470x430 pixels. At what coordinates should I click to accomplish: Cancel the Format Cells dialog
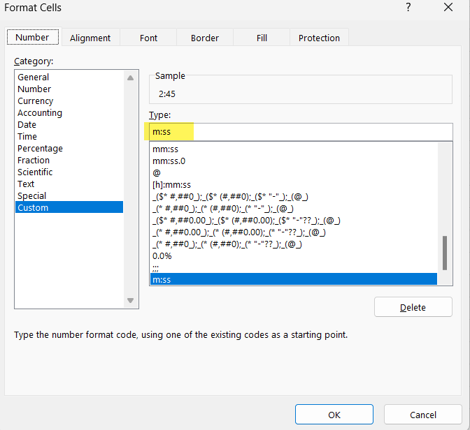coord(423,415)
